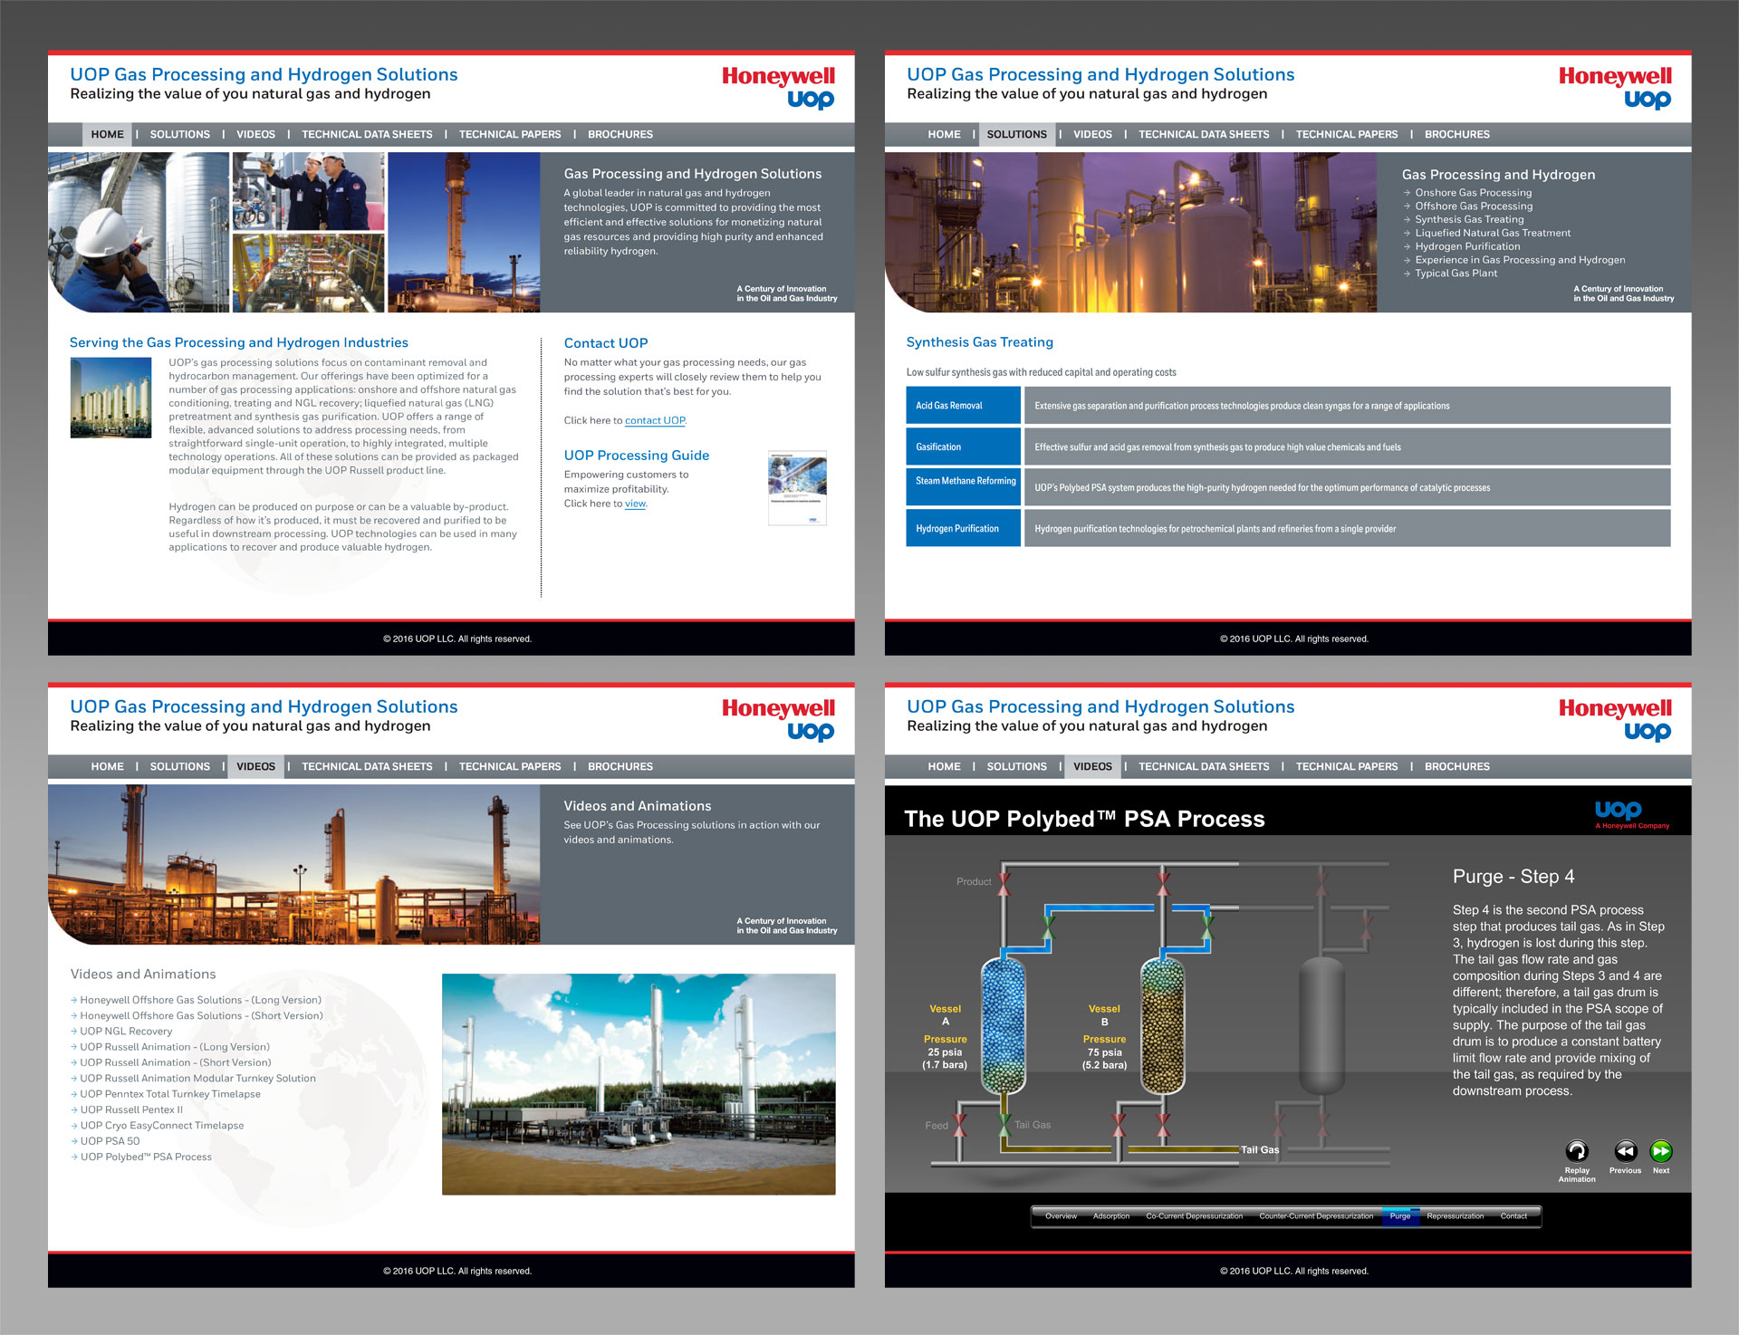Select the Acid Gas Removal blue button
This screenshot has height=1335, width=1739.
(x=963, y=406)
